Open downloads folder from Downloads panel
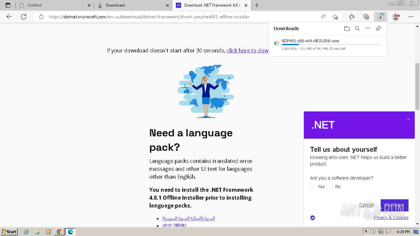Viewport: 420px width, 236px height. pyautogui.click(x=347, y=29)
